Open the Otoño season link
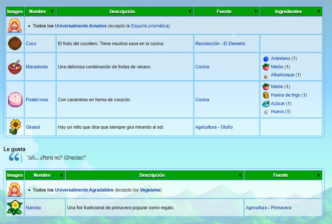332x224 pixels. (226, 127)
